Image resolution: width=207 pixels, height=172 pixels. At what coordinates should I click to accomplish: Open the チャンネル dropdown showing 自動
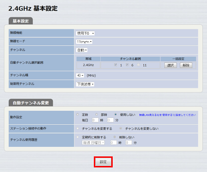click(x=82, y=50)
